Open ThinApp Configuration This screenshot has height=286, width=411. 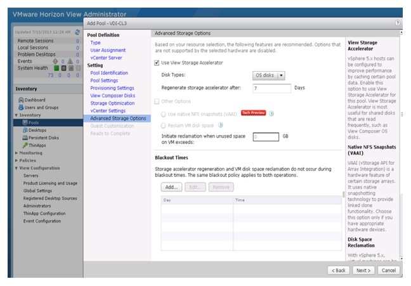click(44, 214)
